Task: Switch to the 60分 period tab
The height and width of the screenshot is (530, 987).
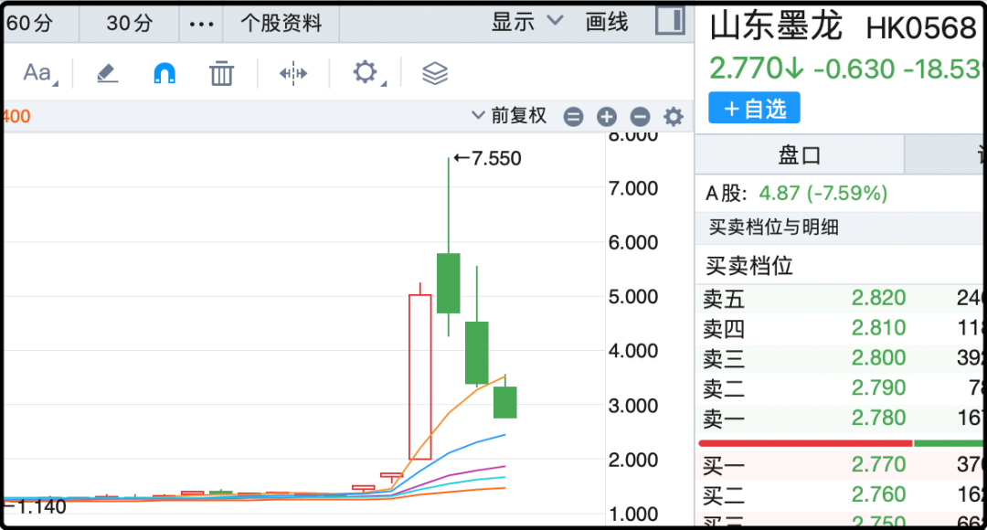Action: click(x=30, y=24)
